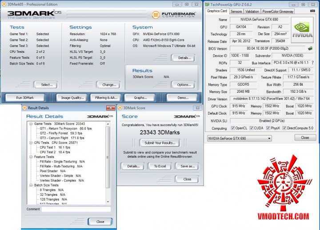
Task: Click Details in 3DMark Score window
Action: [133, 166]
